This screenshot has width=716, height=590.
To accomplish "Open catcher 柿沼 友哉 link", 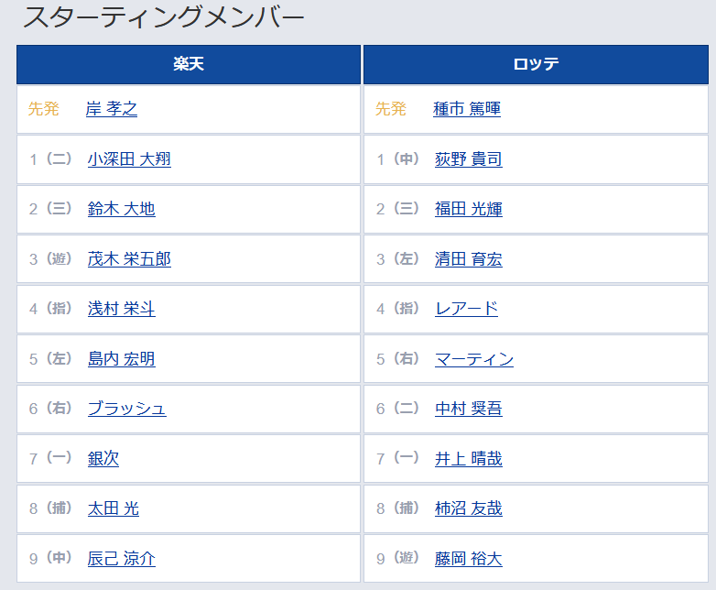I will (468, 508).
